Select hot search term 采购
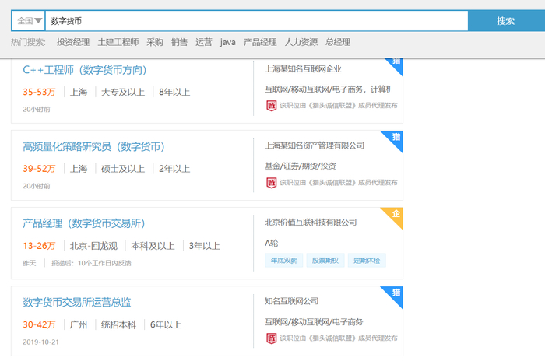The width and height of the screenshot is (545, 361). (x=155, y=42)
